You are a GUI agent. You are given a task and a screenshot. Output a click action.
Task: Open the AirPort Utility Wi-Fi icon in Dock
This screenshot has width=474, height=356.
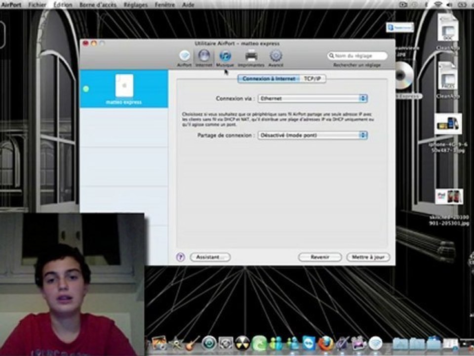click(375, 343)
